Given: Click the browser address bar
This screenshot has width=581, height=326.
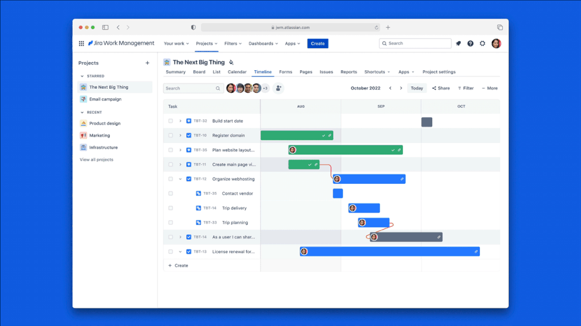Looking at the screenshot, I should 291,27.
